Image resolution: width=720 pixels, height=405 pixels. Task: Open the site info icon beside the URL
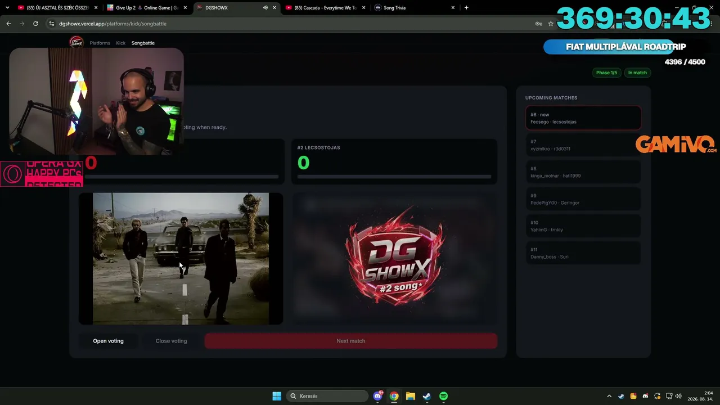(x=52, y=24)
